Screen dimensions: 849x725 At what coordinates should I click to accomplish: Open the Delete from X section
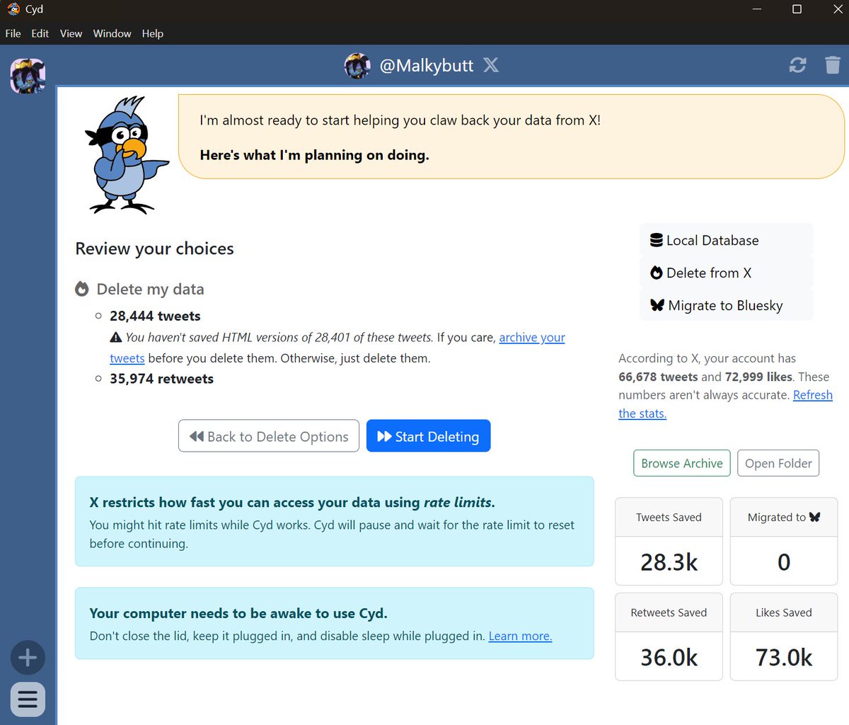pos(727,273)
